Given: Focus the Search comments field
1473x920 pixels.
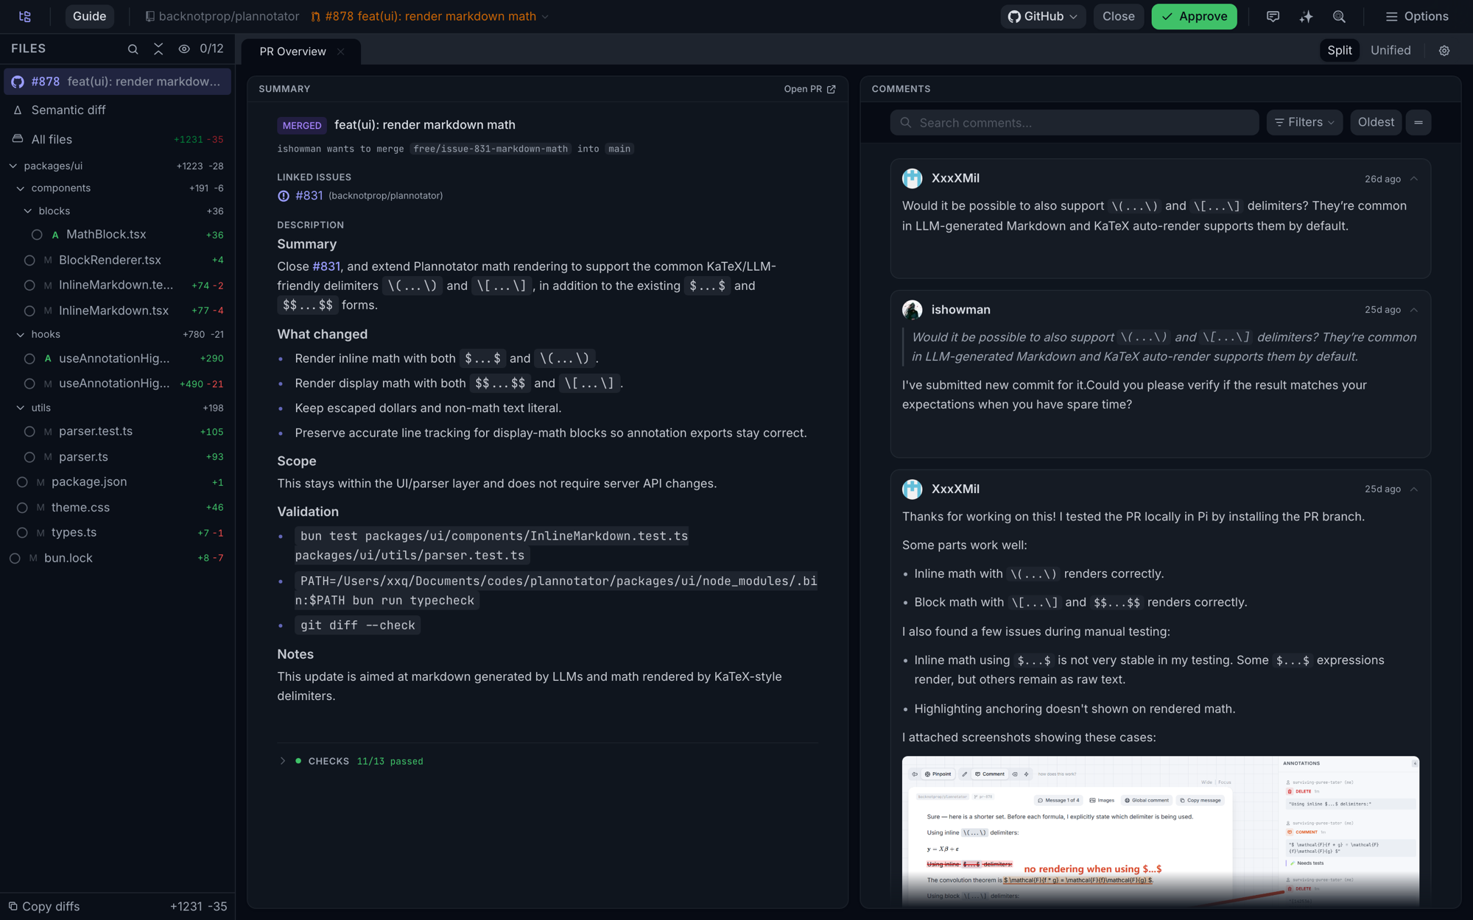Looking at the screenshot, I should coord(1075,122).
